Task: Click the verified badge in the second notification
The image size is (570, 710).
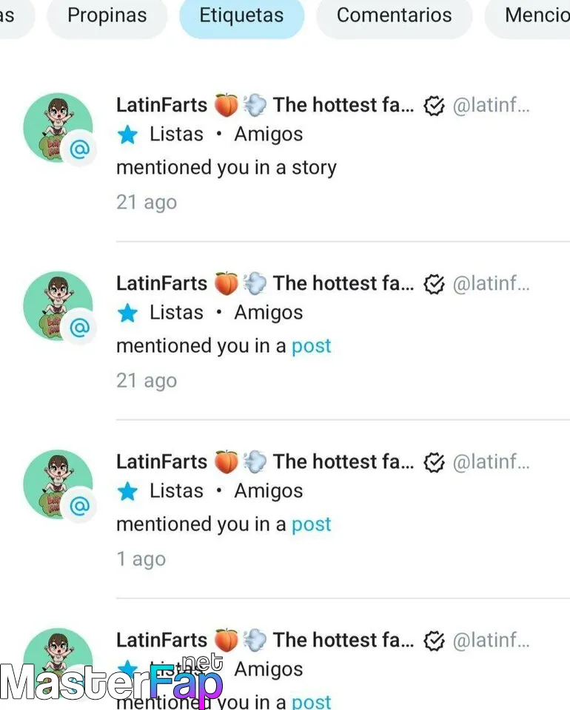Action: click(x=434, y=284)
